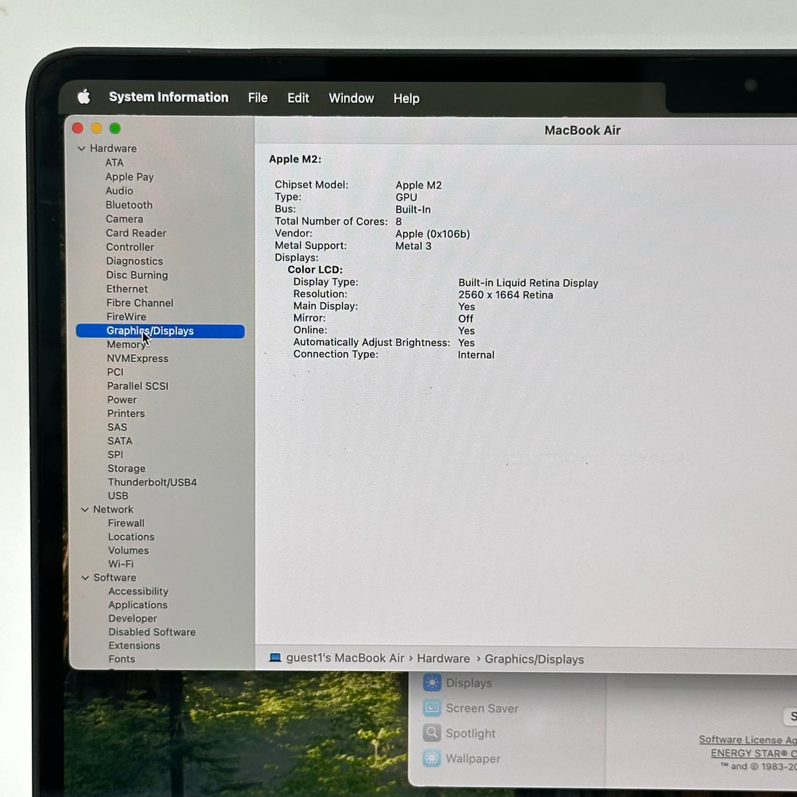Viewport: 797px width, 797px height.
Task: Click Graphics/Displays in the path bar
Action: coord(534,660)
